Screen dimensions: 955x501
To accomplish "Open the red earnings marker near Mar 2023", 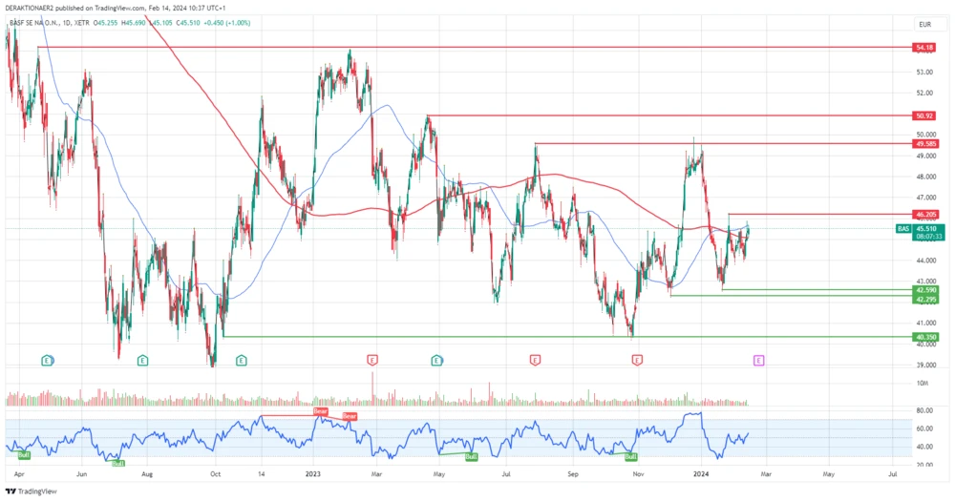I will coord(372,361).
